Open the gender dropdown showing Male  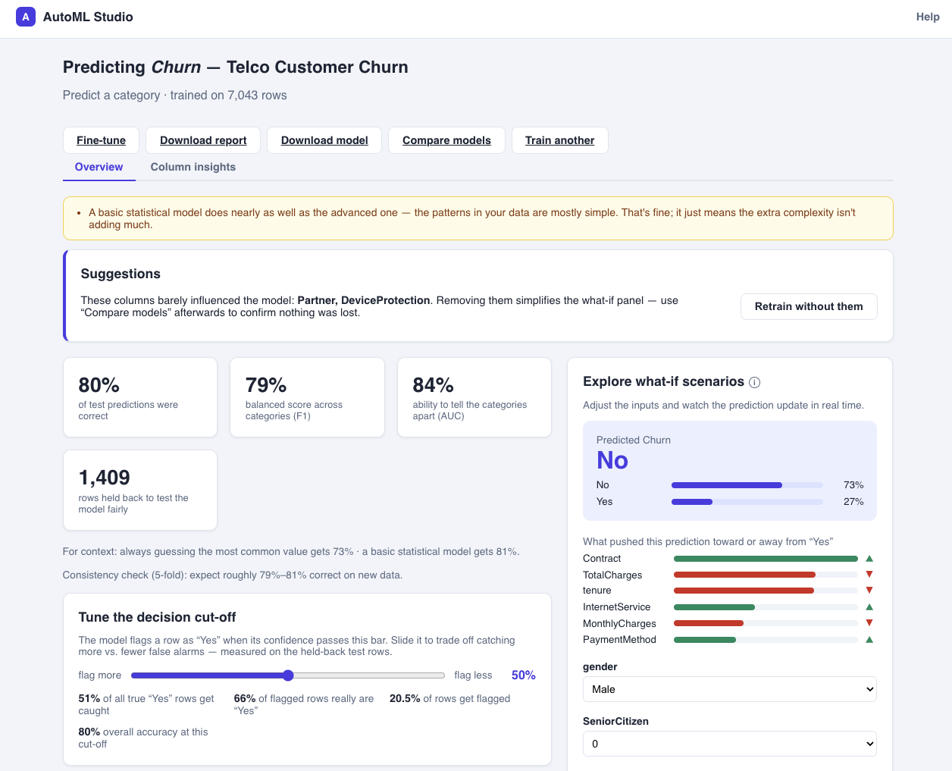tap(730, 689)
